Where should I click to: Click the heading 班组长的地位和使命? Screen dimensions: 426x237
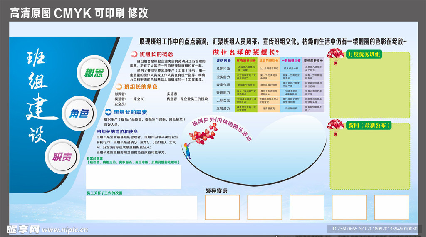click(117, 131)
